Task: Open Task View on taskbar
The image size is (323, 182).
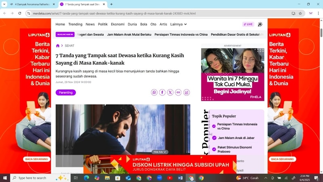Action: coord(76,178)
